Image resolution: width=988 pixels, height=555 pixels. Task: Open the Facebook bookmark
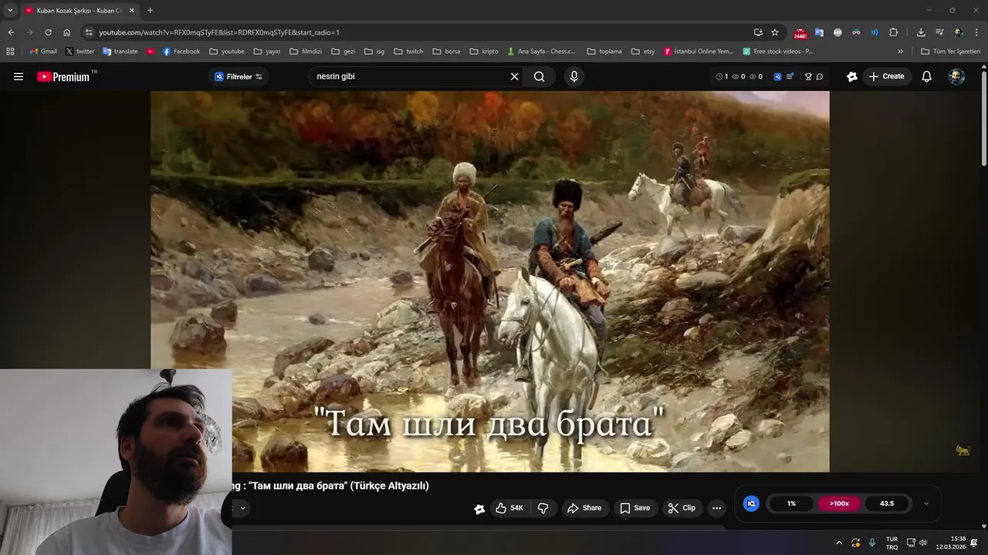[x=181, y=52]
